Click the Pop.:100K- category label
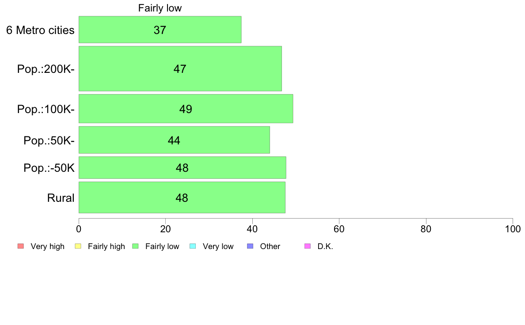 point(46,109)
